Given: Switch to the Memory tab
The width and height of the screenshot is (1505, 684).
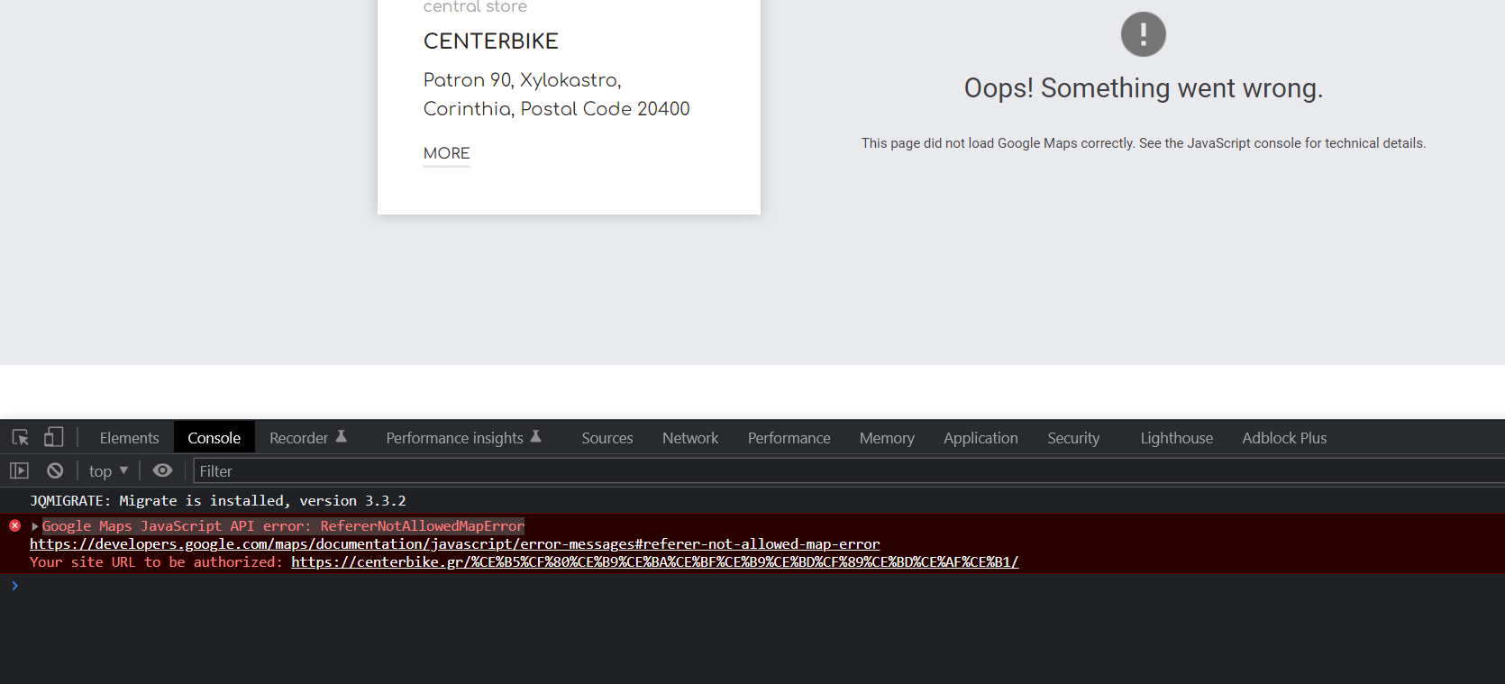Looking at the screenshot, I should [x=887, y=438].
